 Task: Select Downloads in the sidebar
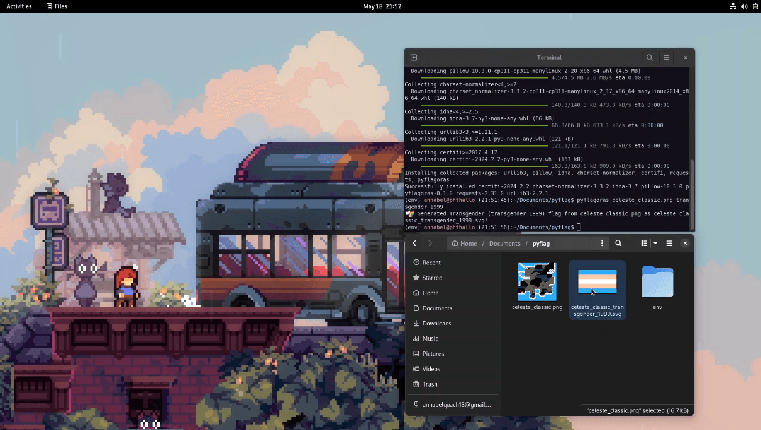click(436, 323)
